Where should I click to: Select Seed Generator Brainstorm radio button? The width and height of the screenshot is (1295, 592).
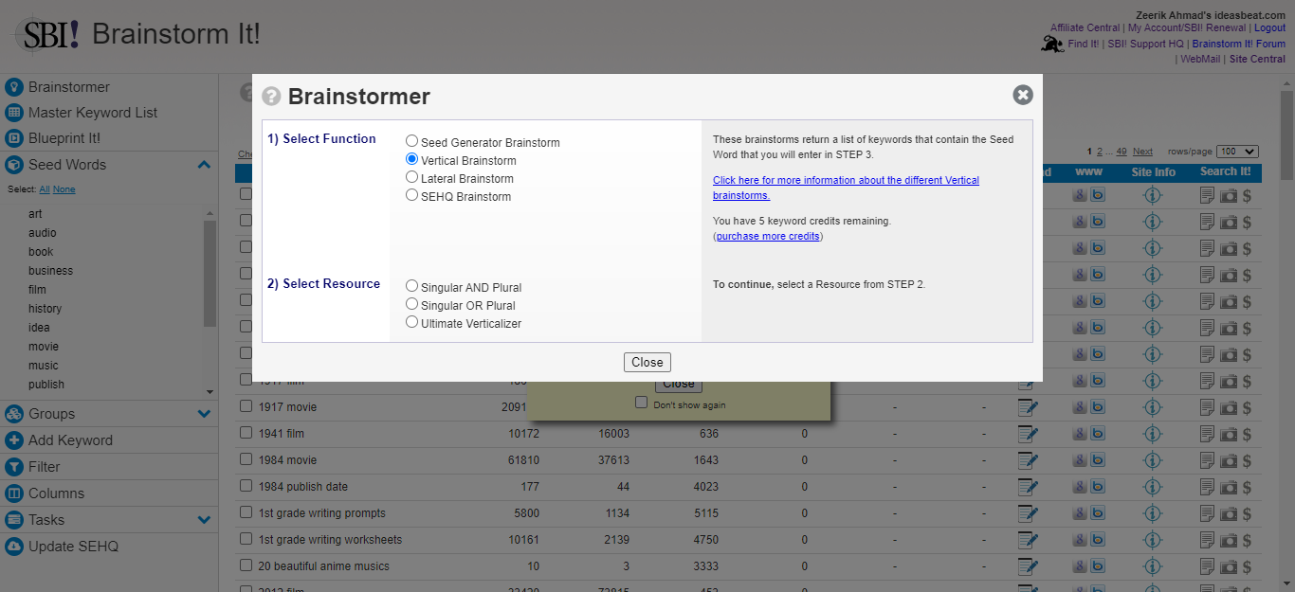click(411, 141)
